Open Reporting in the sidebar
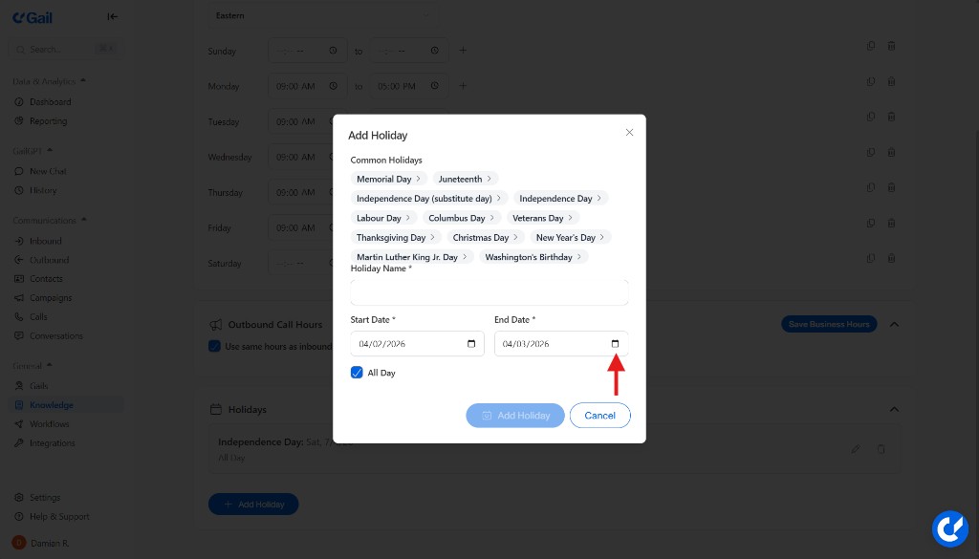This screenshot has height=559, width=979. pyautogui.click(x=48, y=121)
